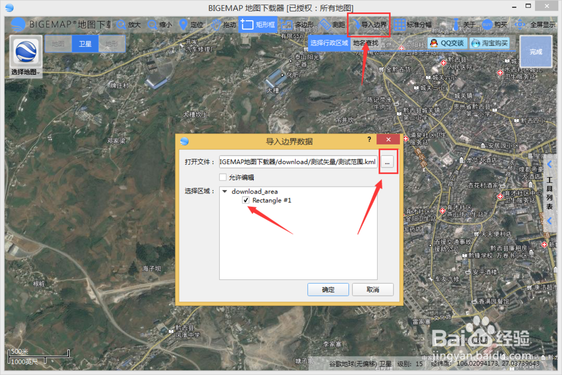Click the 完成 finish button
This screenshot has height=375, width=562.
tap(536, 51)
